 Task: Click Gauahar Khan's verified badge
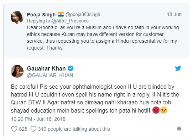point(71,68)
